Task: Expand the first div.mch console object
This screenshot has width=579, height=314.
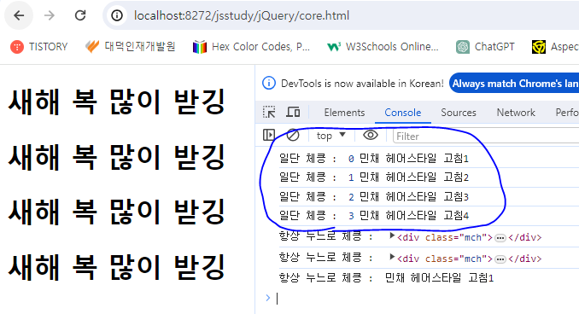Action: (392, 235)
